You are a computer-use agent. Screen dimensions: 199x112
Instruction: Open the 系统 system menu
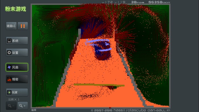pyautogui.click(x=17, y=41)
